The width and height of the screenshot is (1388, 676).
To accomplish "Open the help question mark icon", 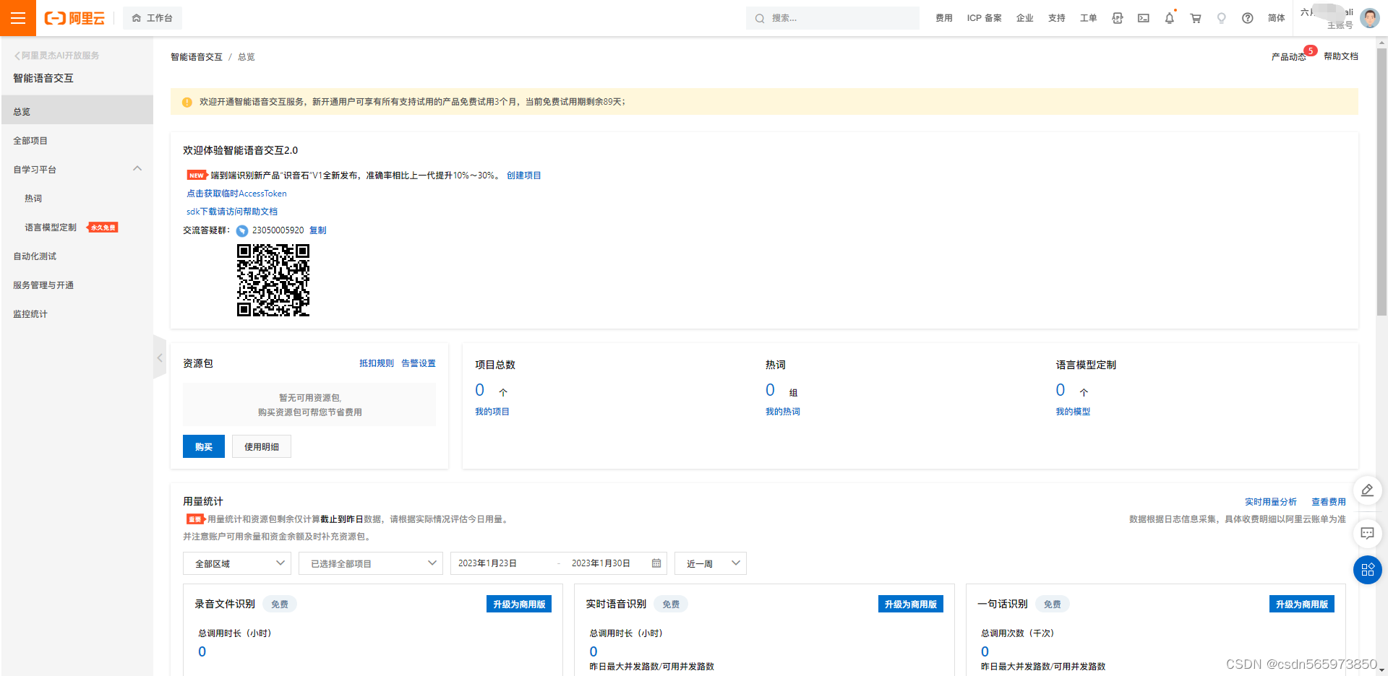I will coord(1248,18).
